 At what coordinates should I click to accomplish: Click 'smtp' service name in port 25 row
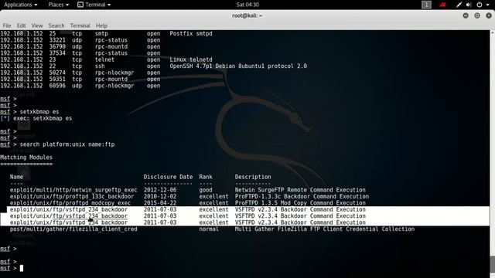101,33
